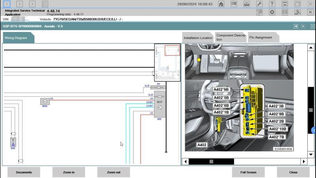The image size is (316, 178).
Task: Open the settings gear icon
Action: coord(272,12)
